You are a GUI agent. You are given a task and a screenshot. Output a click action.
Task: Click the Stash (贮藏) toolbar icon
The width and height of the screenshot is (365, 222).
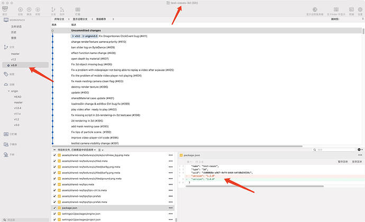[78, 10]
